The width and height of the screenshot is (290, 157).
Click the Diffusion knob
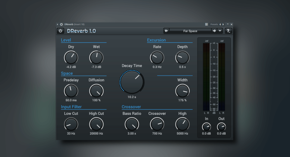pos(96,91)
